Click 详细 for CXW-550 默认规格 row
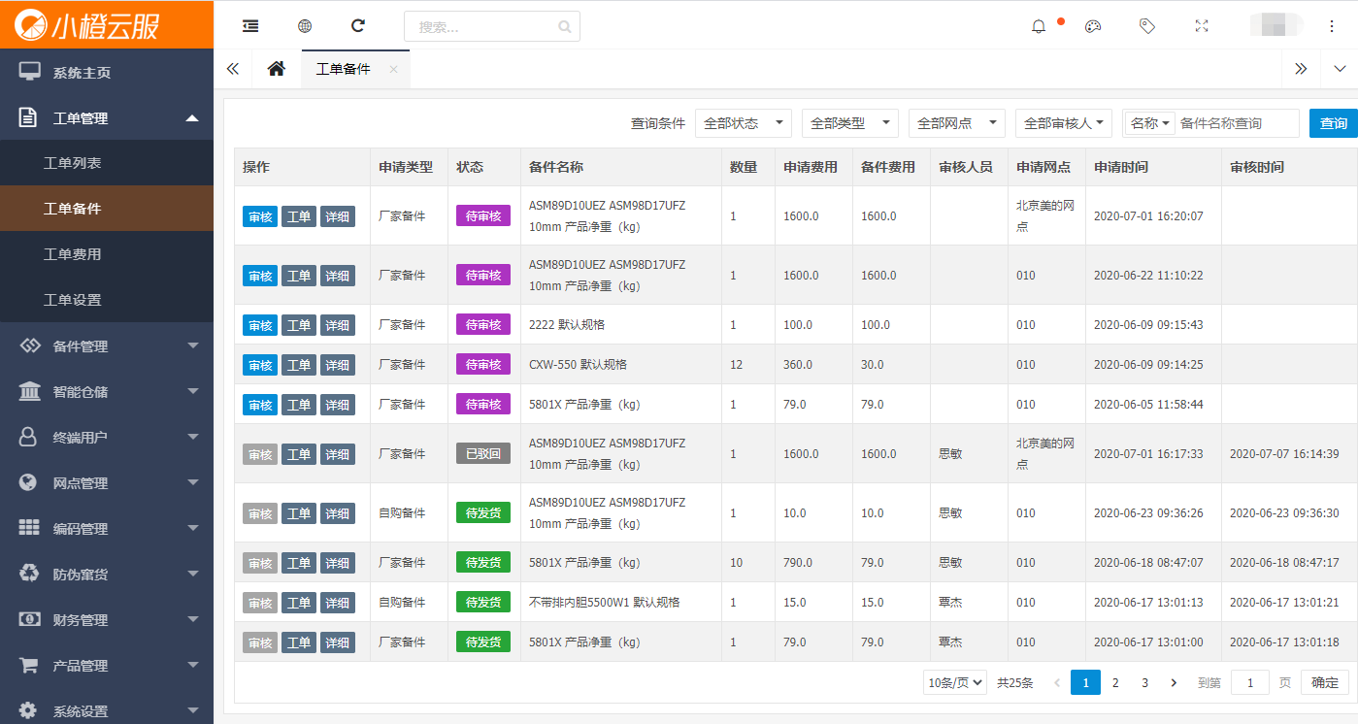Image resolution: width=1358 pixels, height=724 pixels. [338, 365]
